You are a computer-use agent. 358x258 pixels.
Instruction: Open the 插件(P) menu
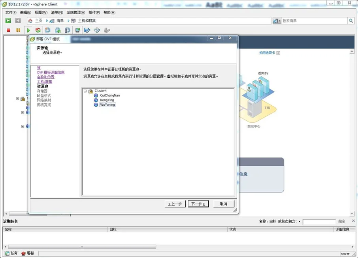pos(94,12)
